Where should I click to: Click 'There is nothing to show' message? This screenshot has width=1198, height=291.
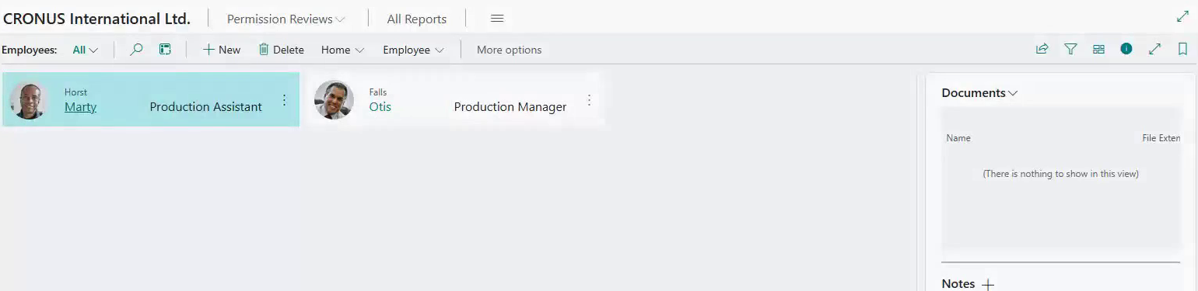(x=1060, y=174)
